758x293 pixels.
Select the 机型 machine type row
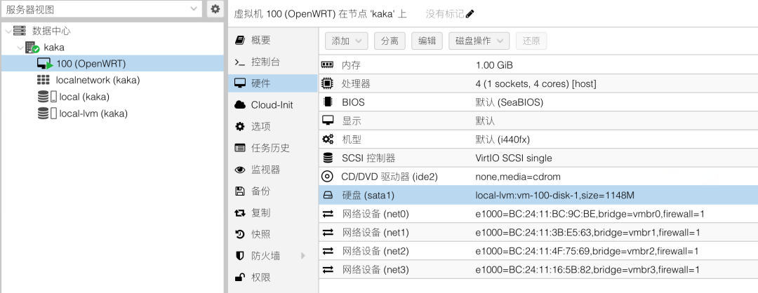point(538,139)
